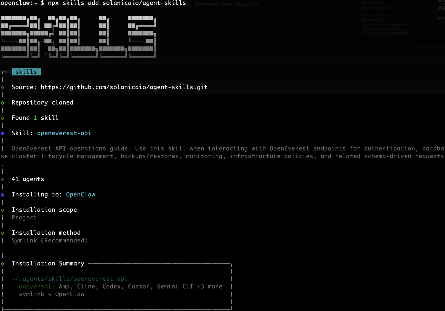Image resolution: width=445 pixels, height=311 pixels.
Task: Click the diamond marker next to 41 agents
Action: tap(3, 179)
